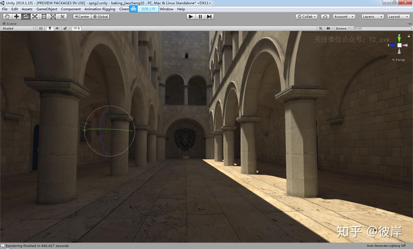Image resolution: width=413 pixels, height=249 pixels.
Task: Click the Baidu cloud upload icon
Action: pyautogui.click(x=133, y=9)
